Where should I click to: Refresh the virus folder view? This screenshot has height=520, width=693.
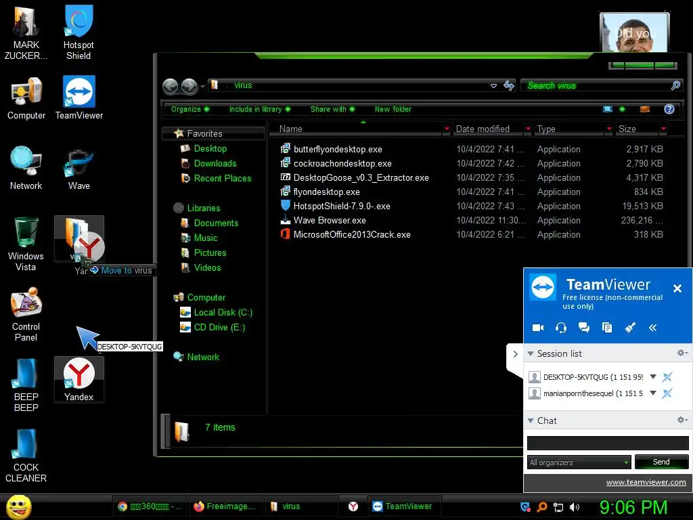pyautogui.click(x=509, y=85)
